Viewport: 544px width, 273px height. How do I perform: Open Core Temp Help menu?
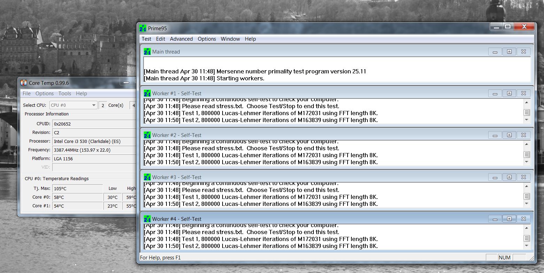(x=81, y=94)
